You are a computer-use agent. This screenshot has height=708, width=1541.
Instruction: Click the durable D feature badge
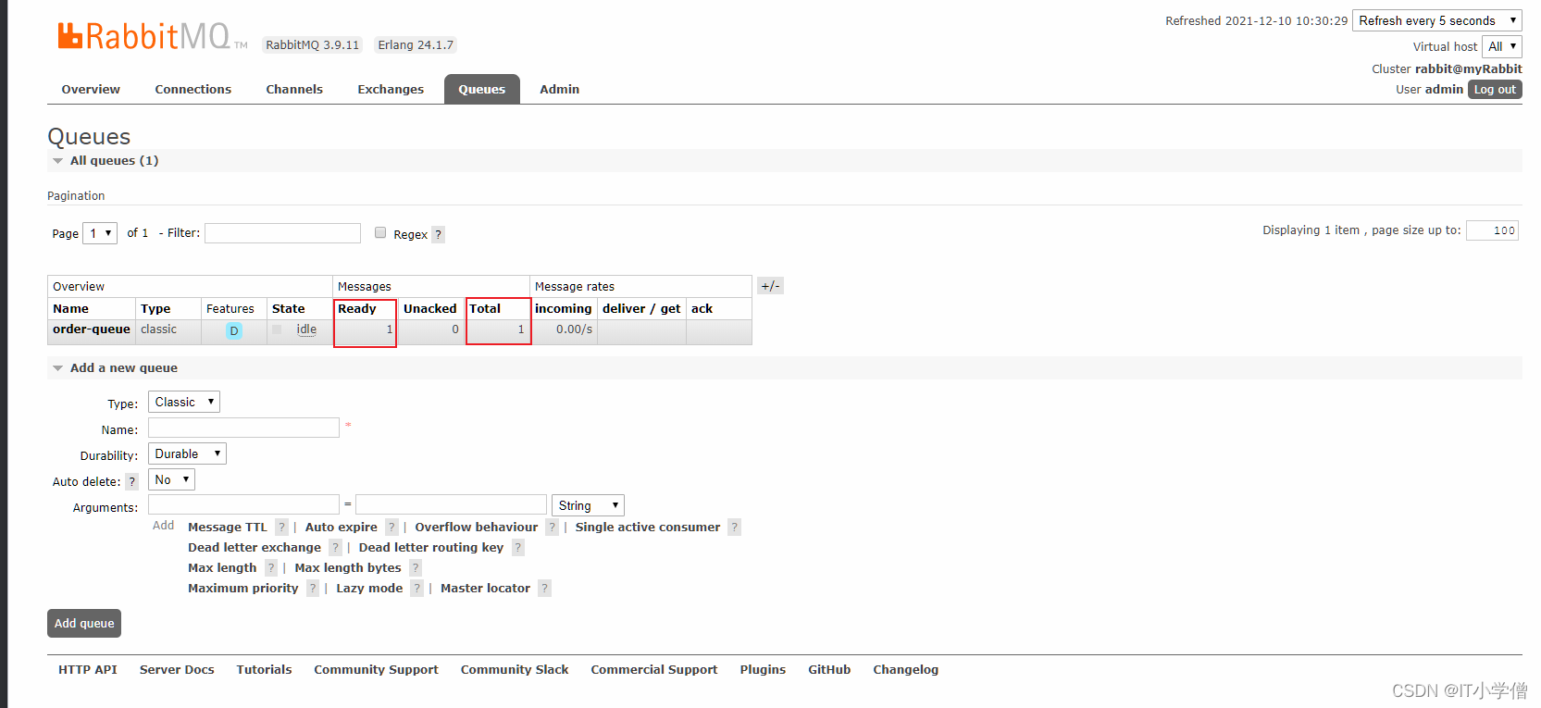point(234,331)
